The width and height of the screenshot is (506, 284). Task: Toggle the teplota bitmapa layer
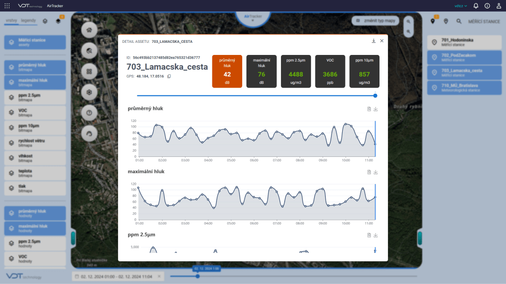point(35,173)
